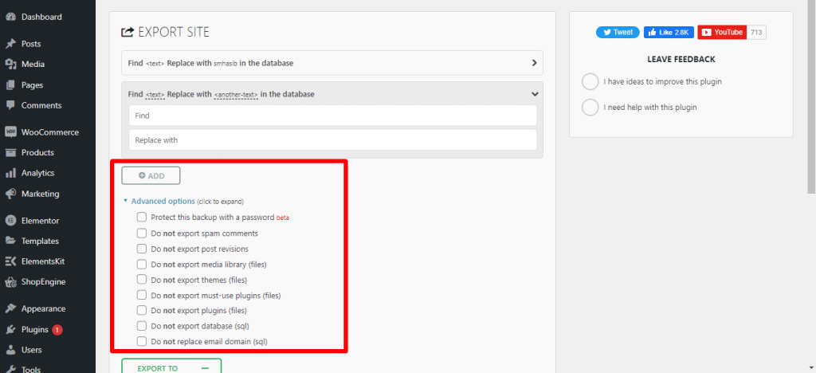The width and height of the screenshot is (816, 373).
Task: Click the ElementsKit icon
Action: pyautogui.click(x=10, y=261)
